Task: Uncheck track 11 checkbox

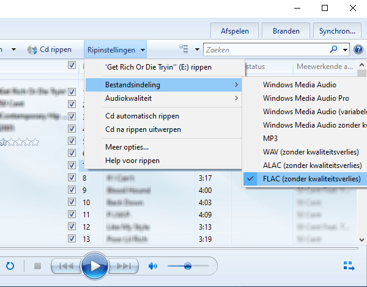Action: [x=72, y=215]
